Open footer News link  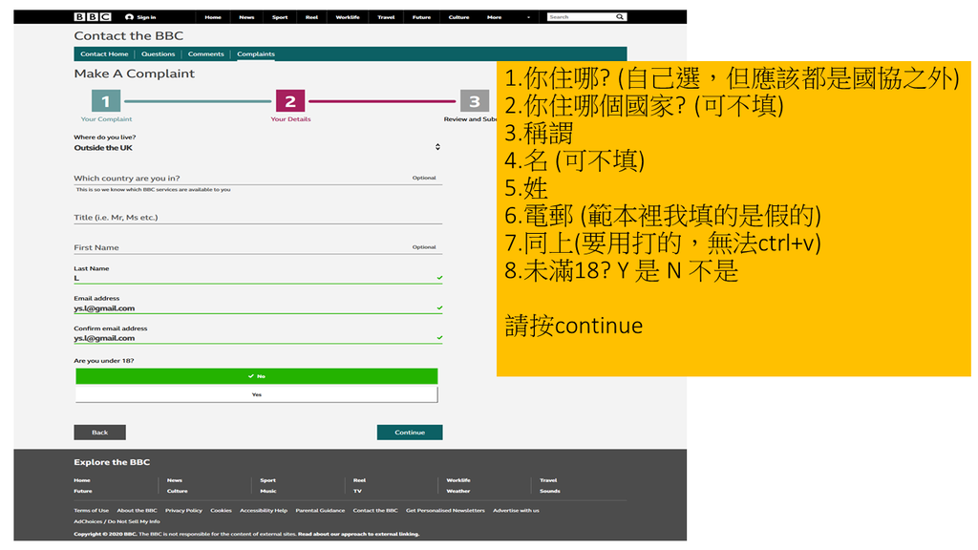point(175,480)
